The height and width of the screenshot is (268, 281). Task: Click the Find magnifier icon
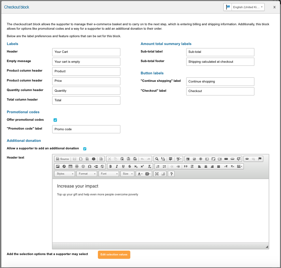tap(157, 159)
